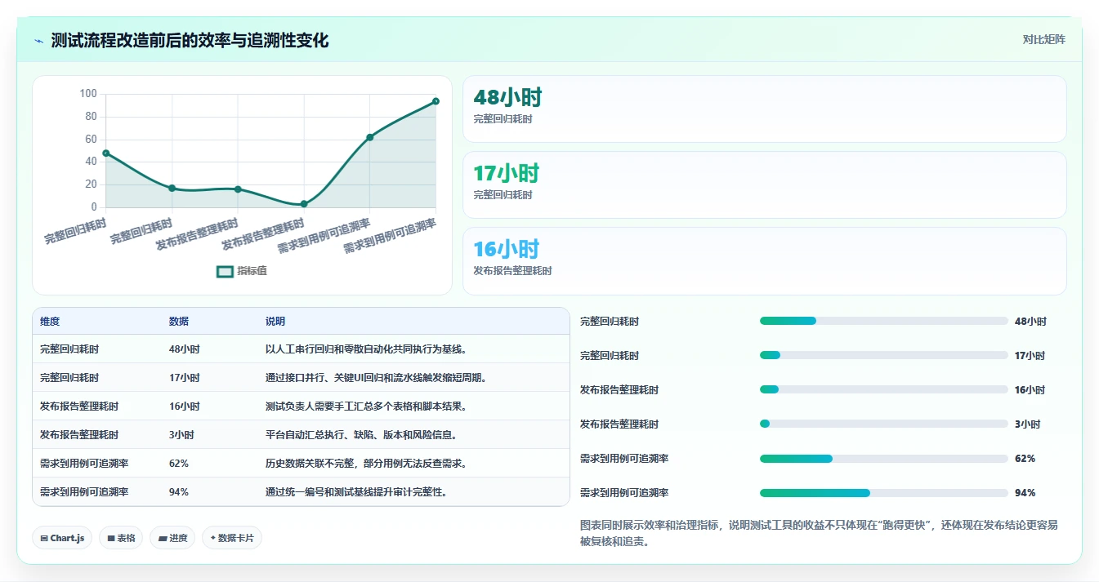Click the icon in the 数据卡片 chip
Viewport: 1099px width, 582px height.
point(213,538)
